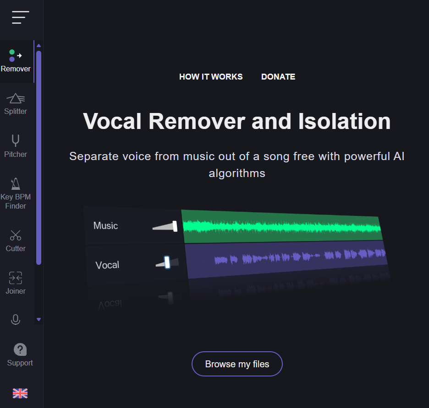Open the Splitter tool

pos(16,104)
